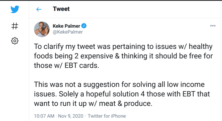Click the Twitter bird logo
The width and height of the screenshot is (222, 121).
(x=15, y=10)
